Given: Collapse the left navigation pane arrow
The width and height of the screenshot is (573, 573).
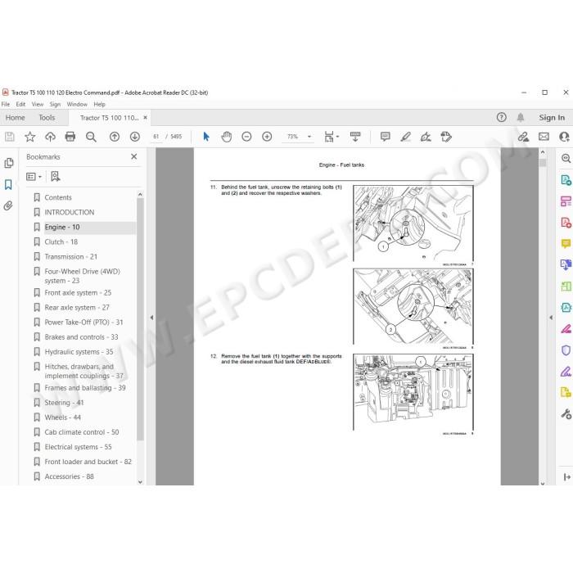Looking at the screenshot, I should click(151, 318).
